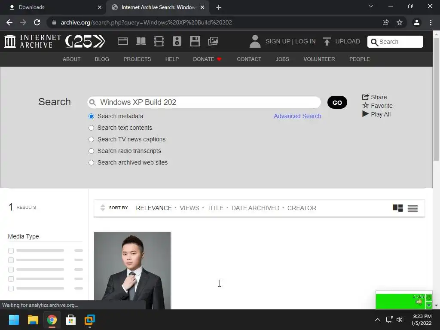Select Search radio transcripts option

[91, 151]
